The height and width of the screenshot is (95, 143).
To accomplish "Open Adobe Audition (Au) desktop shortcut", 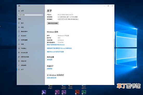I will click(x=84, y=92).
